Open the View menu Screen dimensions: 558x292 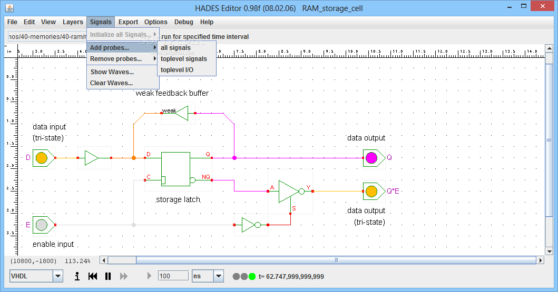[x=48, y=22]
